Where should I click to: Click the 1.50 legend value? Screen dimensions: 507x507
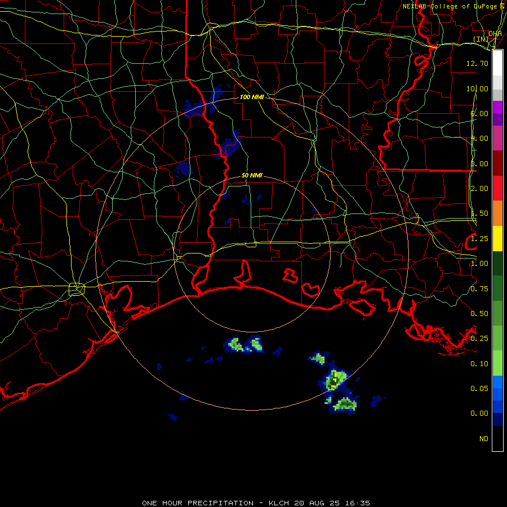[x=479, y=214]
